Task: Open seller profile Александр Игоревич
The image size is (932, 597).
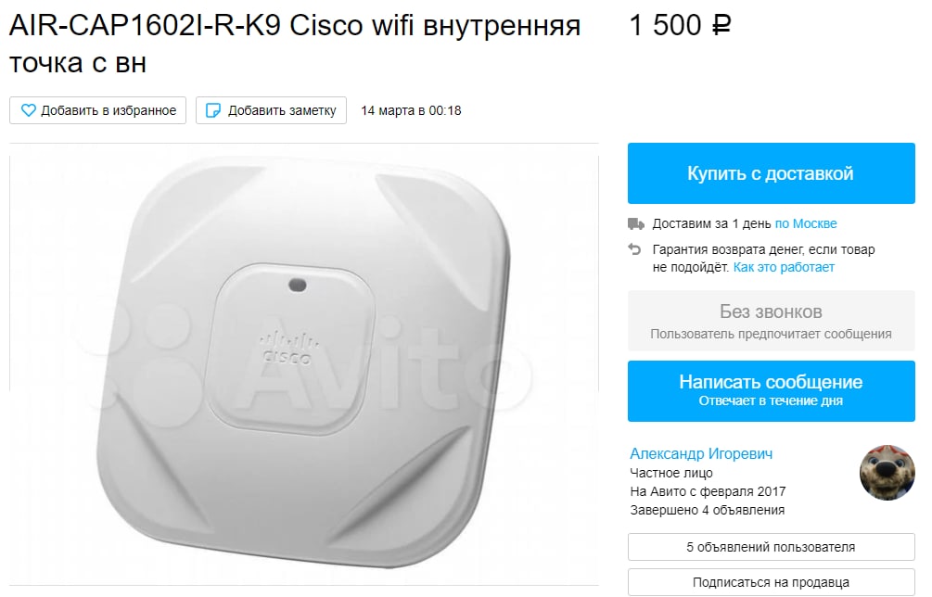Action: point(701,454)
